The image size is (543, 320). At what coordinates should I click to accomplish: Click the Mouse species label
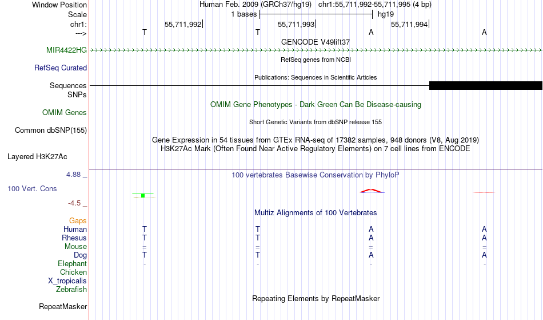[x=75, y=247]
